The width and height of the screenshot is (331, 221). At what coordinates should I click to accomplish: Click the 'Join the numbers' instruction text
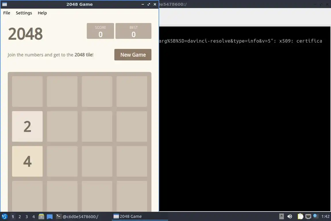[51, 55]
